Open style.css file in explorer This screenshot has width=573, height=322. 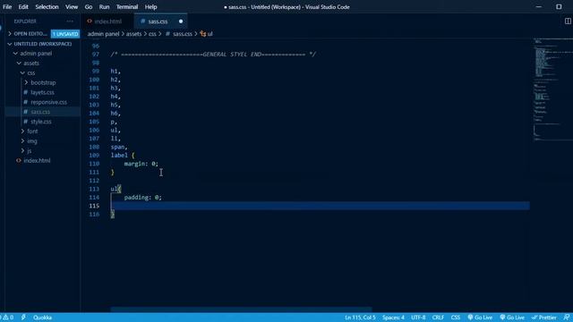[x=40, y=122]
